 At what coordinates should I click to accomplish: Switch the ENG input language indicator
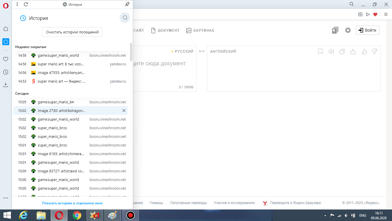(x=363, y=215)
